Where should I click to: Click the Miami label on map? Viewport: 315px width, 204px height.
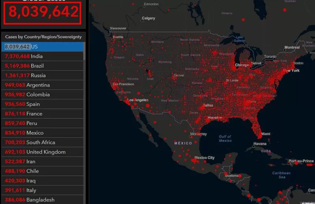[x=266, y=134]
